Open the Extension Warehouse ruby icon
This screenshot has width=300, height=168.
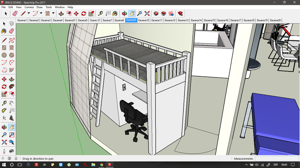click(180, 13)
